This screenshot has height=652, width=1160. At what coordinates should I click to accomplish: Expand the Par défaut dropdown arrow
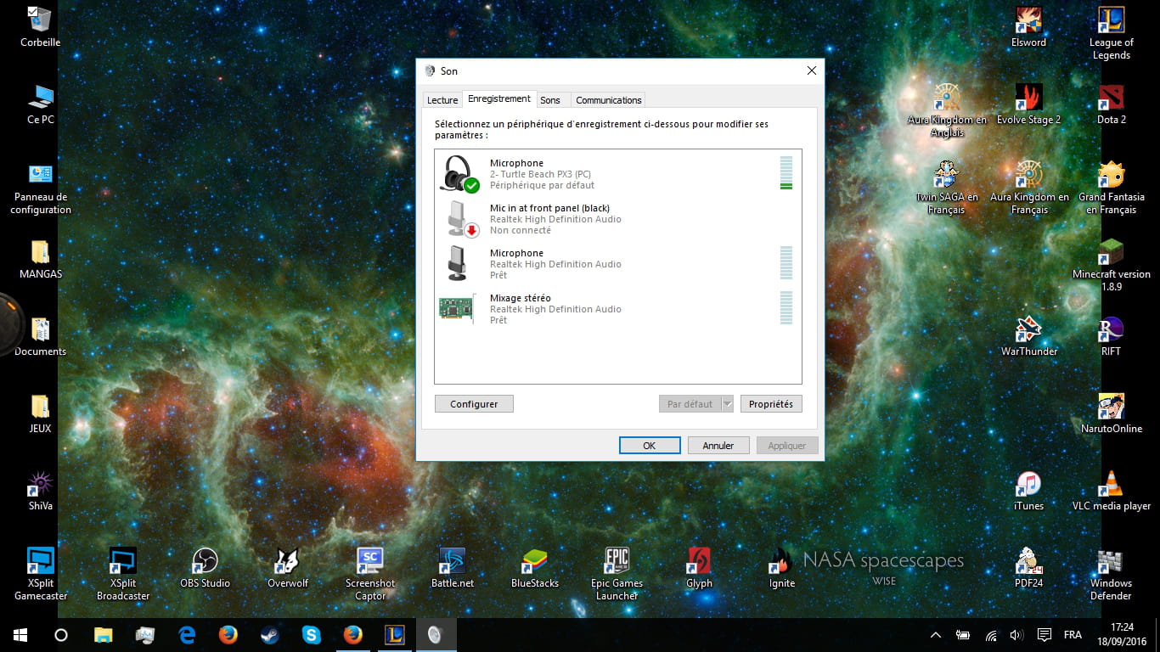(727, 404)
